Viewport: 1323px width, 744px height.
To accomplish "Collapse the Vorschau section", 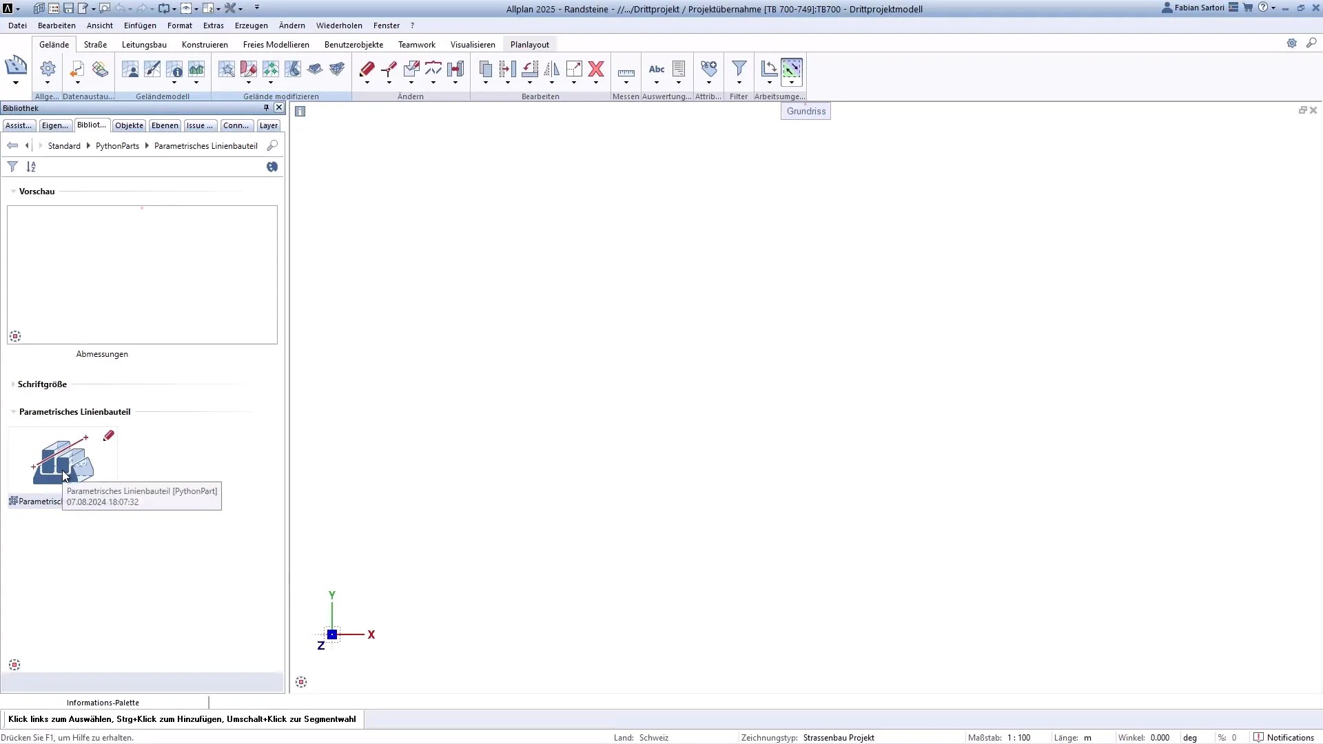I will point(13,192).
